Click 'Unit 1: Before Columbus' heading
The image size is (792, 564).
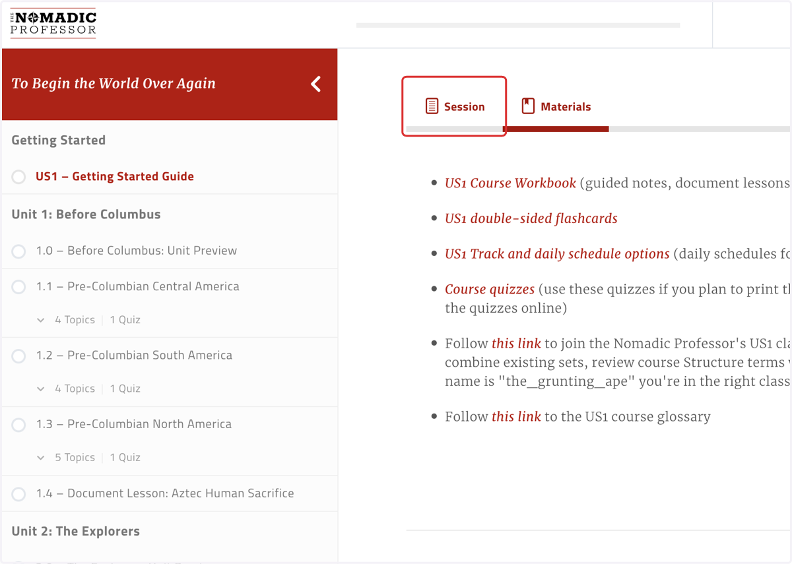[x=86, y=214]
